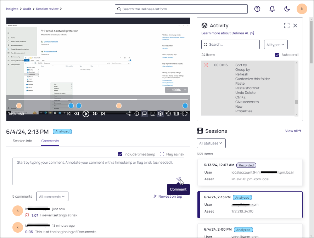
Task: Toggle Newest on top sort order
Action: tap(168, 196)
